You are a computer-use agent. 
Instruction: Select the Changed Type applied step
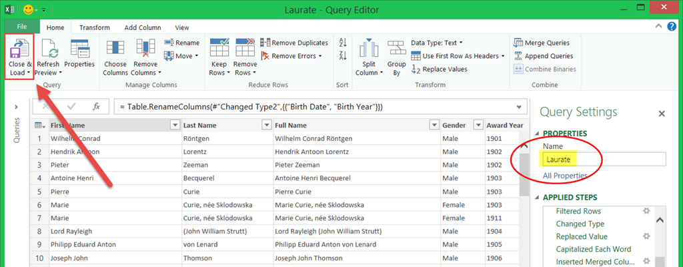click(x=580, y=224)
